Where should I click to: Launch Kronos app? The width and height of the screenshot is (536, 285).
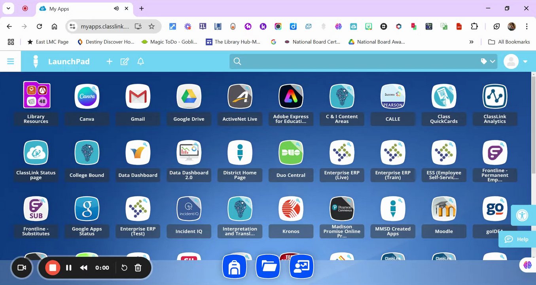(291, 209)
